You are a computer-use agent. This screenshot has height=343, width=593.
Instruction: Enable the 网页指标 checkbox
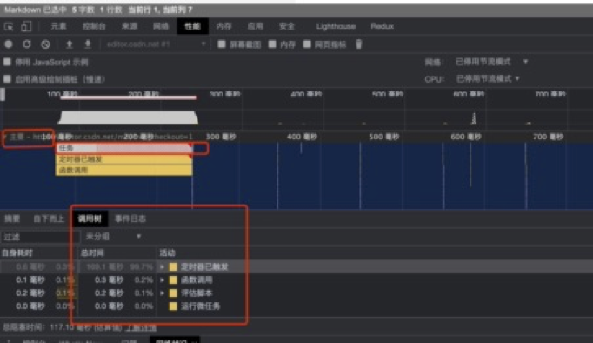(307, 44)
